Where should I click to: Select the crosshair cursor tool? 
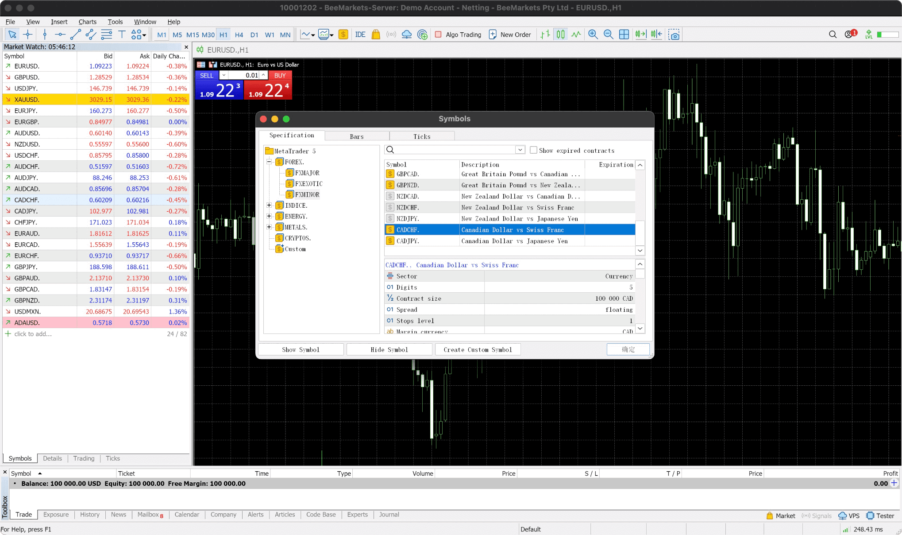[x=28, y=35]
